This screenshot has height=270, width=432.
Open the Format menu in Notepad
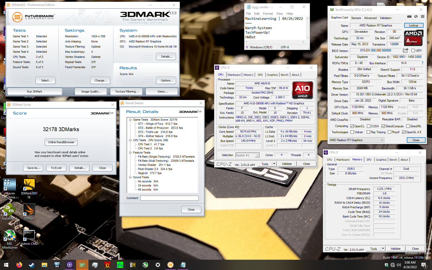[268, 14]
